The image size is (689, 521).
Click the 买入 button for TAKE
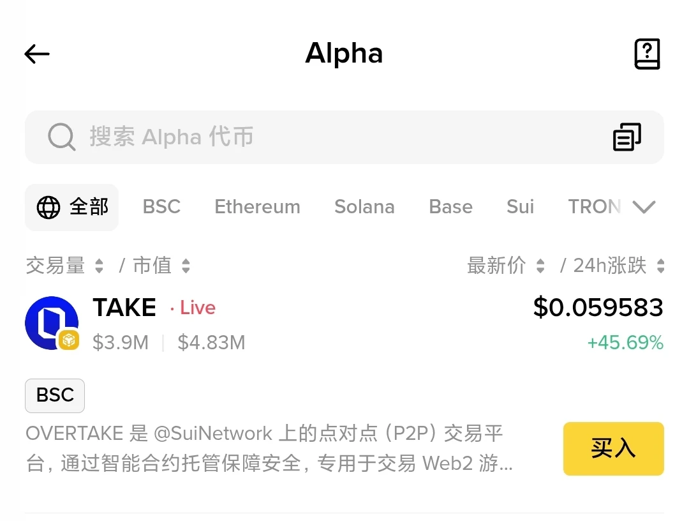click(x=613, y=448)
